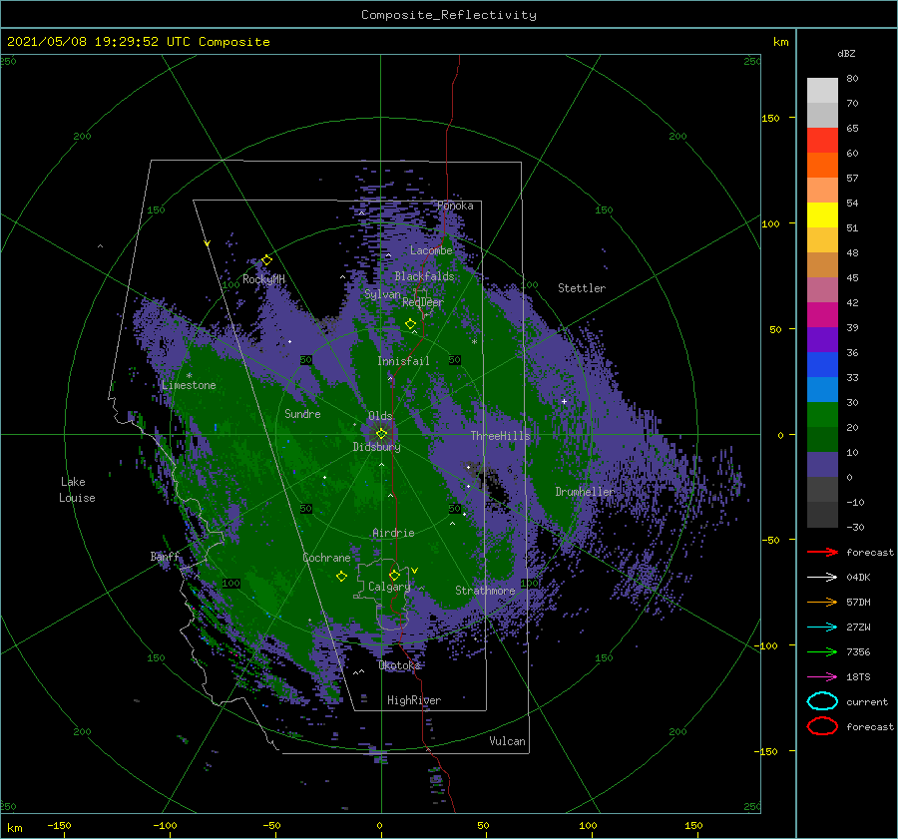Select the 42 dBZ magenta swatch
Viewport: 898px width, 839px height.
coord(822,314)
